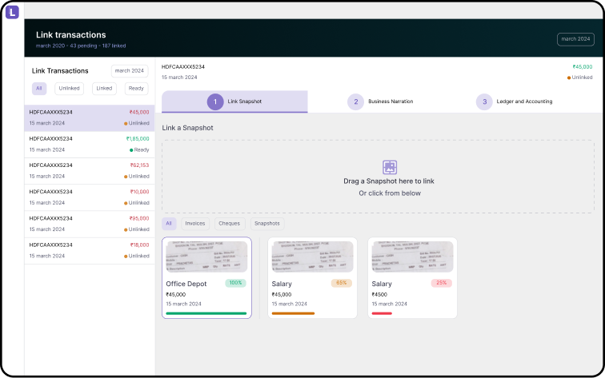Click orange progress bar on Salary ₹45,000 card
Screen dimensions: 605x378
[x=293, y=313]
